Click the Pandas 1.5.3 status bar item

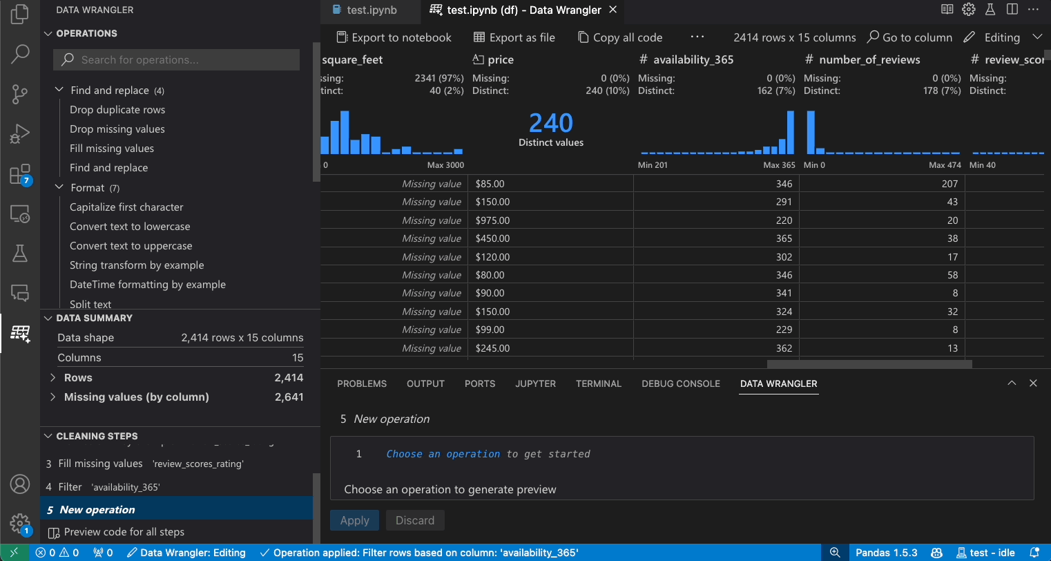(x=886, y=552)
